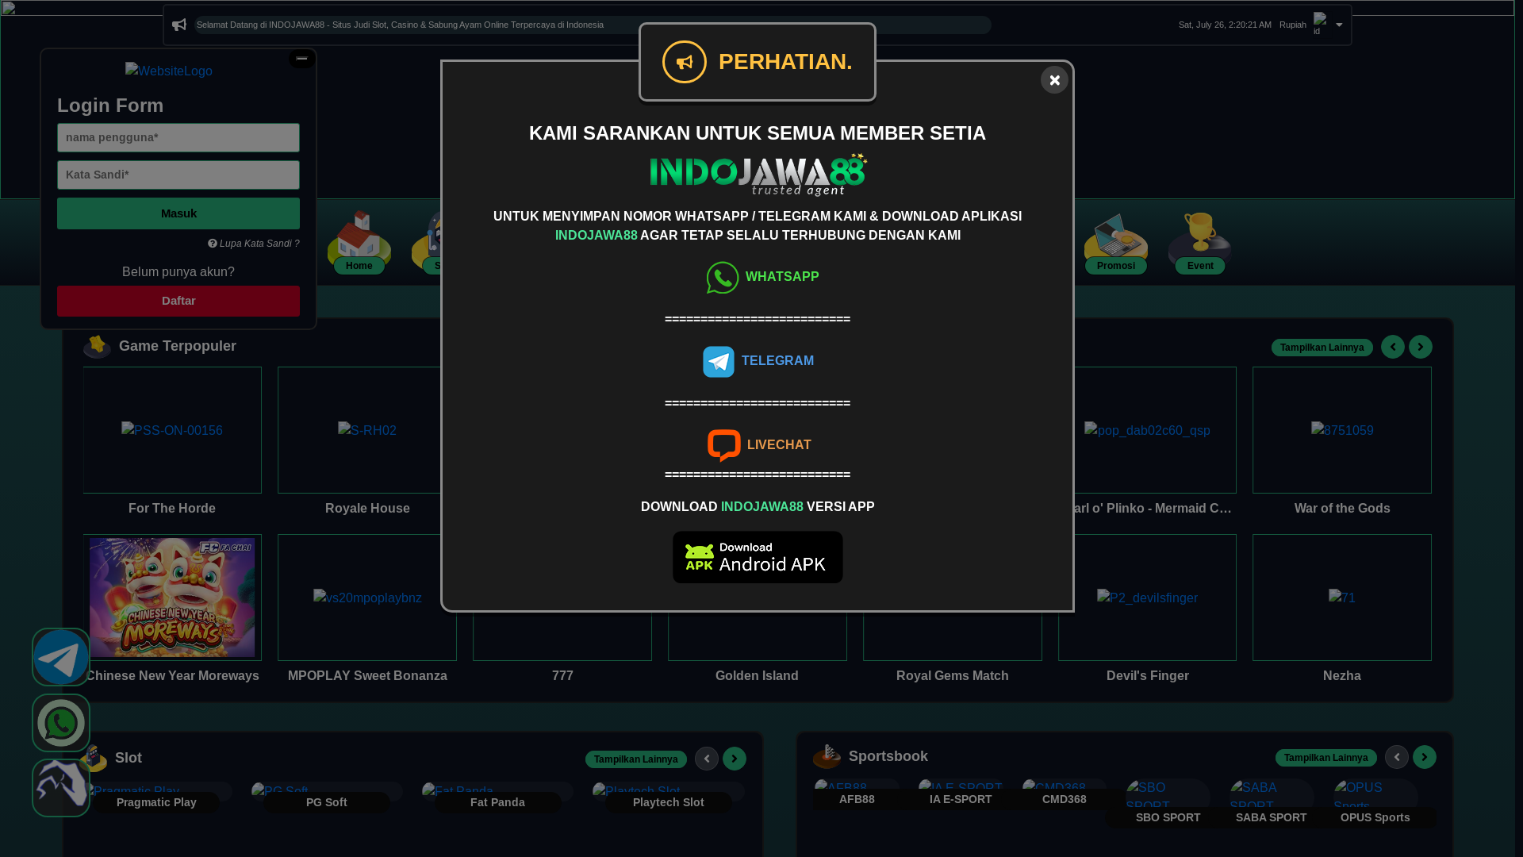
Task: Focus the nama pengguna input field
Action: pyautogui.click(x=178, y=137)
